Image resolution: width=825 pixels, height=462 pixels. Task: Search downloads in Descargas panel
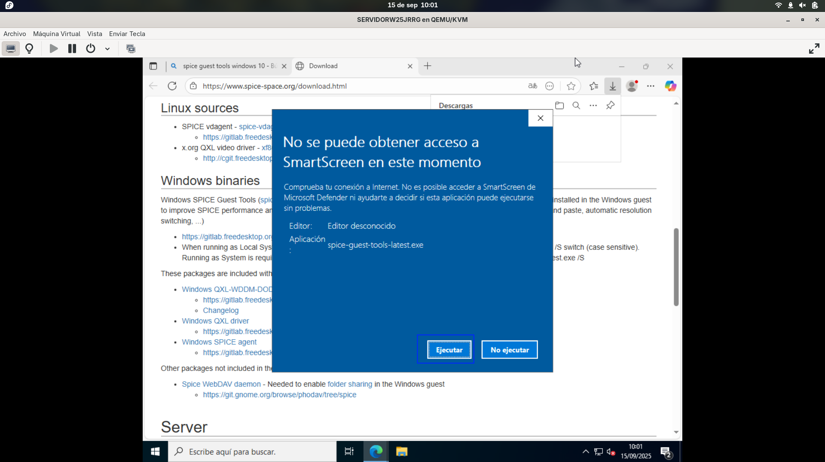pyautogui.click(x=576, y=106)
